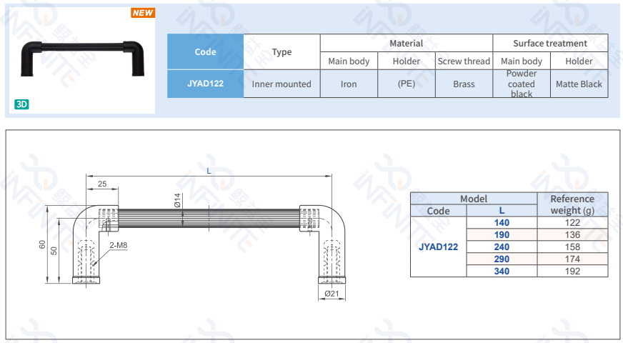Click the Ø21 dimension label in drawing
The height and width of the screenshot is (343, 623).
[x=332, y=293]
